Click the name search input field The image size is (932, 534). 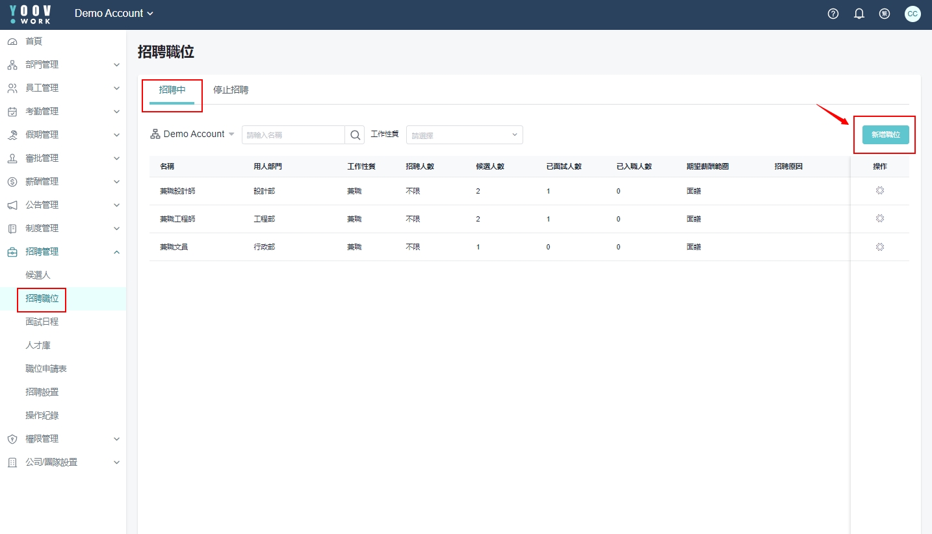(x=293, y=135)
